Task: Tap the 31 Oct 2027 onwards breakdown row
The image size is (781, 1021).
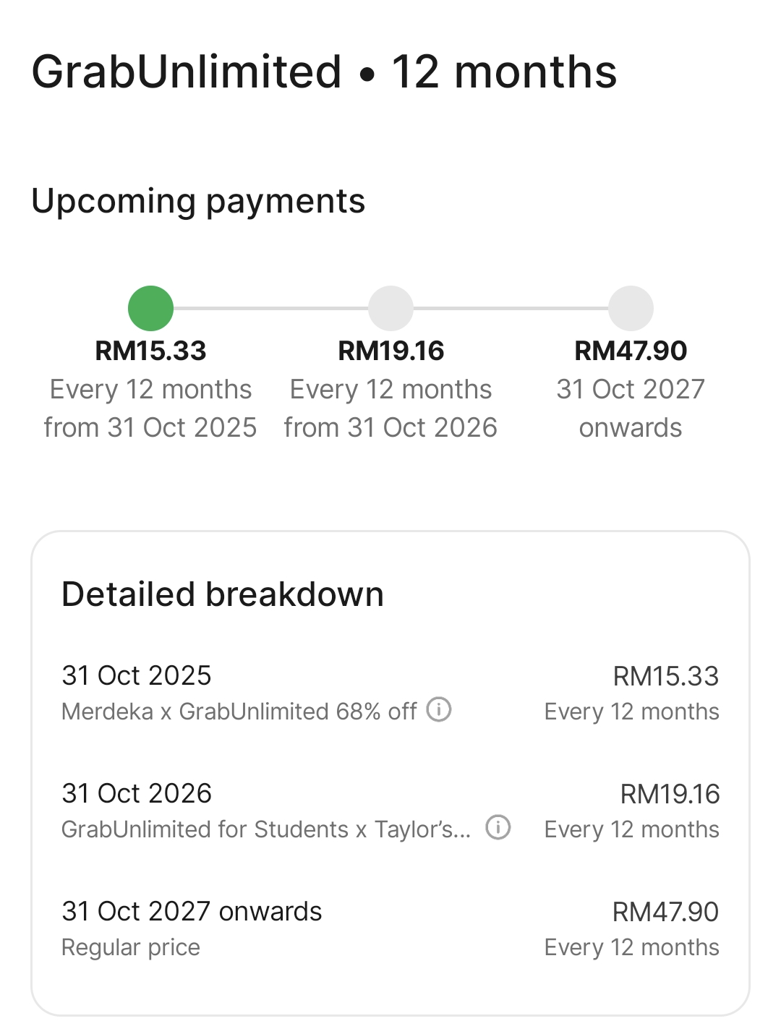Action: pos(192,911)
